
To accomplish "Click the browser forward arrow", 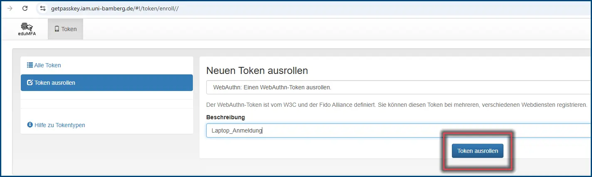I will [10, 8].
